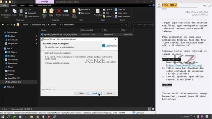Click the Search Open Office field
Viewport: 212px width, 119px height.
(142, 25)
